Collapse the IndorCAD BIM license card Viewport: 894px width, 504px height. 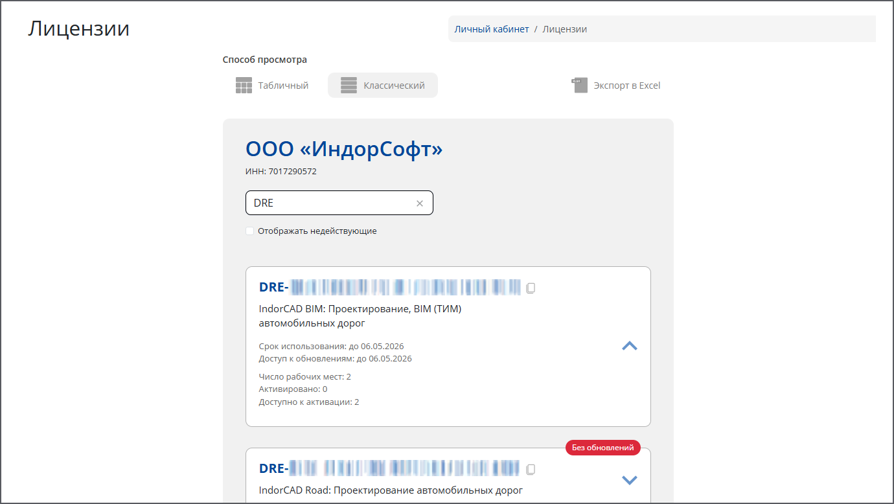click(x=629, y=346)
